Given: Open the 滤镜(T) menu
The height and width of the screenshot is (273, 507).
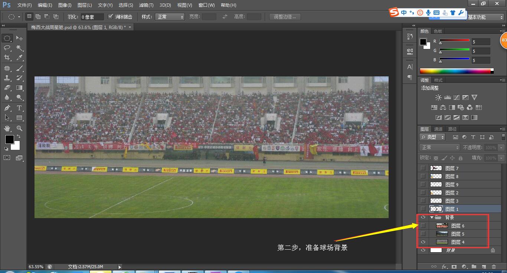Looking at the screenshot, I should pos(146,5).
